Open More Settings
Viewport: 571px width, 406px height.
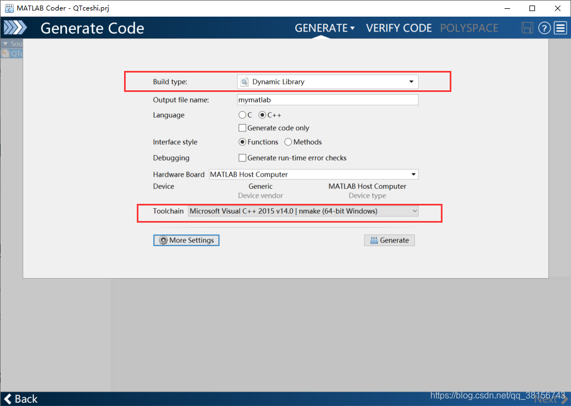coord(186,240)
